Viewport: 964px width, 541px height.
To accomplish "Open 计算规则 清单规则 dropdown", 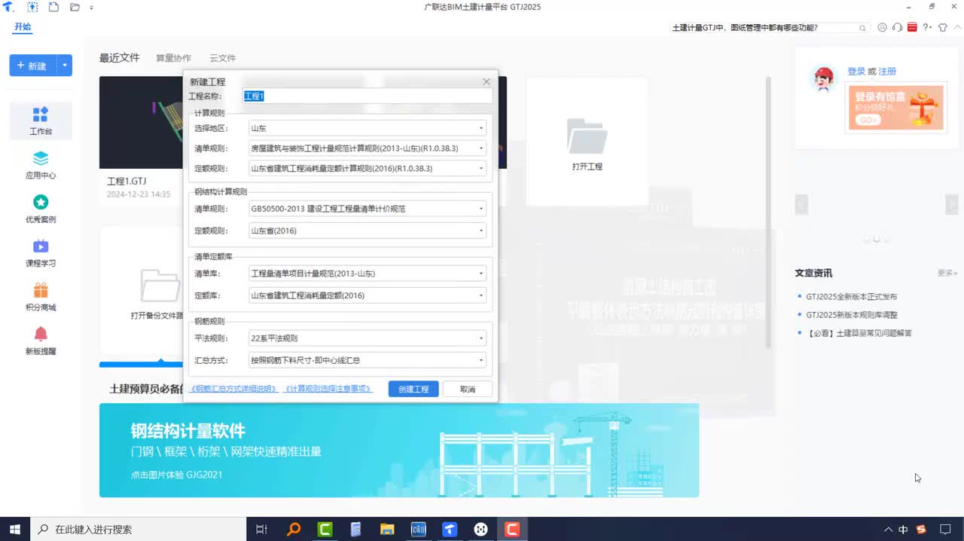I will 368,148.
